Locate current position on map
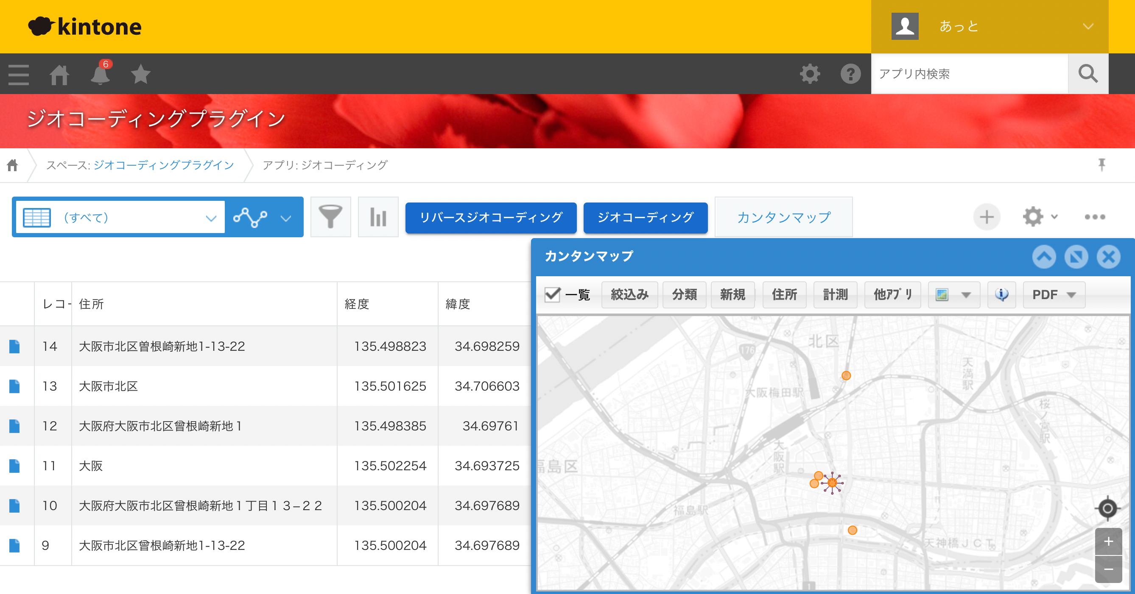Screen dimensions: 1135x594 click(1107, 509)
